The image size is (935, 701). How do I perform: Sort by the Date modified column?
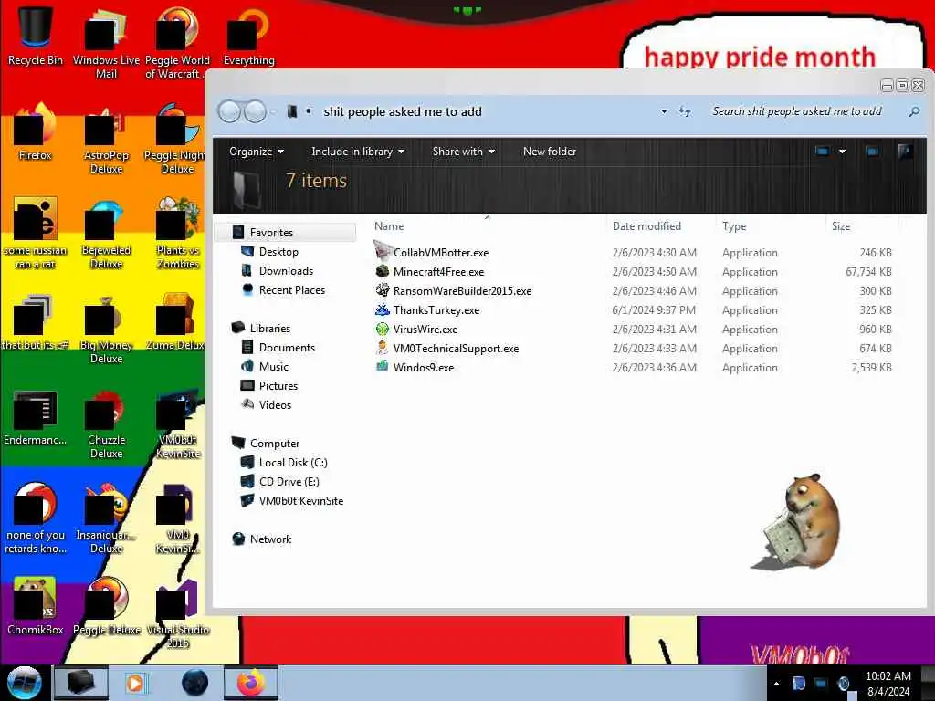646,226
